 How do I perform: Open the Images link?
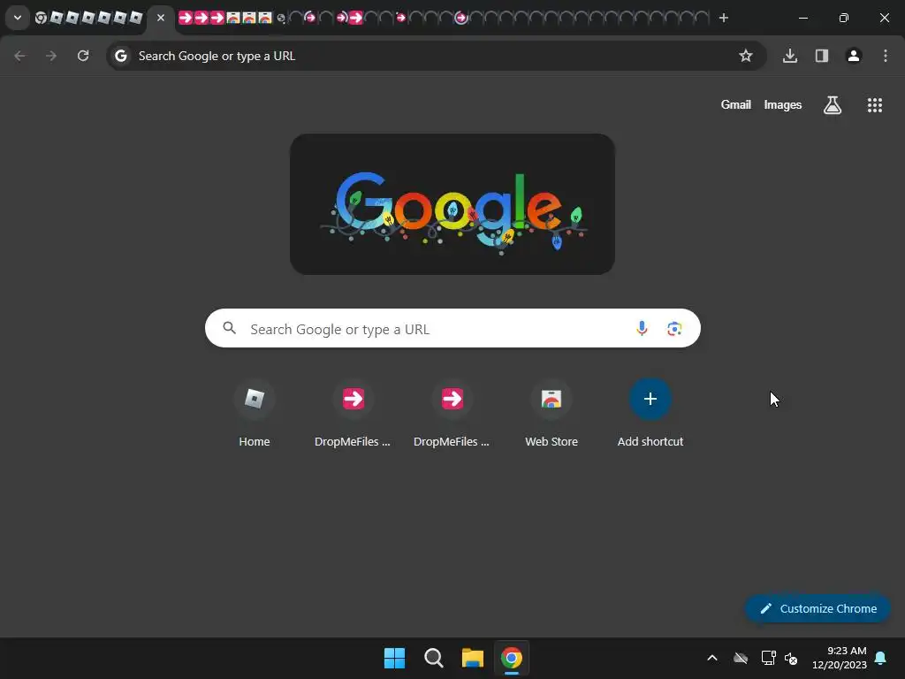pyautogui.click(x=783, y=104)
